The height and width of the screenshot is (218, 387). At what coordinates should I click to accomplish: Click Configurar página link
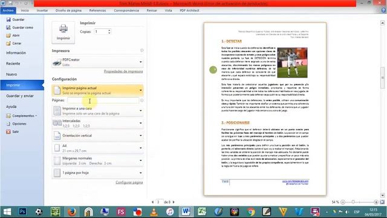click(x=129, y=182)
